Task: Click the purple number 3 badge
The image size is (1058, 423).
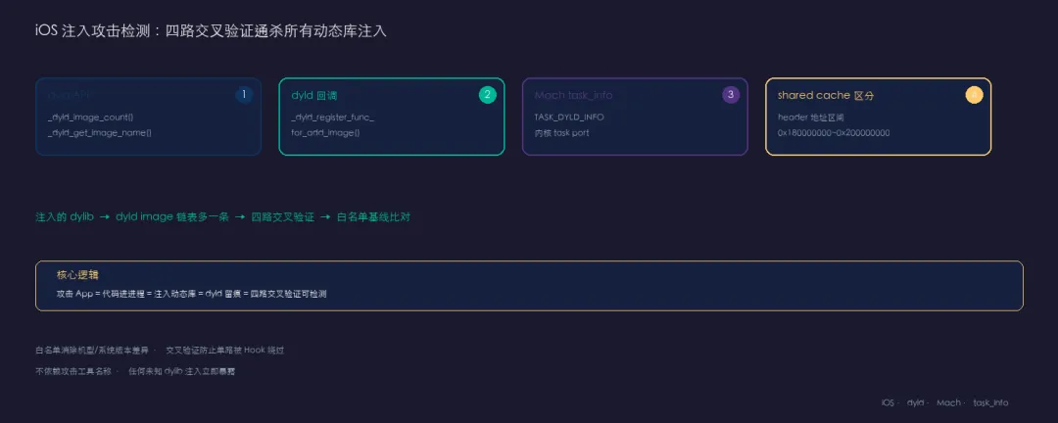Action: pos(731,95)
